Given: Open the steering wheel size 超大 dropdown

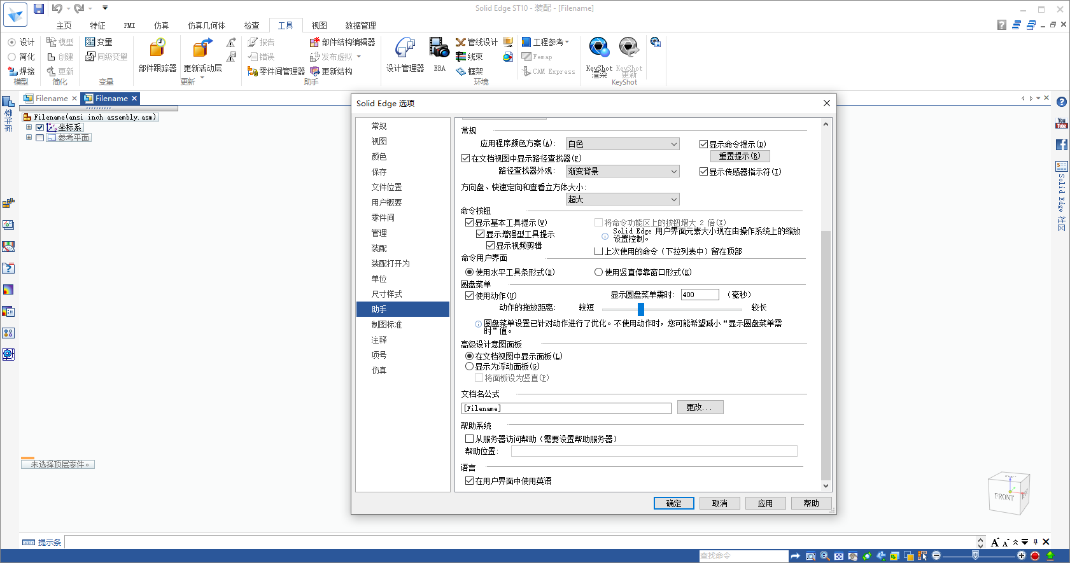Looking at the screenshot, I should [623, 200].
